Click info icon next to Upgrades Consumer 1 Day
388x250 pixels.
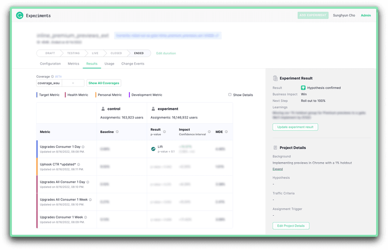pos(83,147)
